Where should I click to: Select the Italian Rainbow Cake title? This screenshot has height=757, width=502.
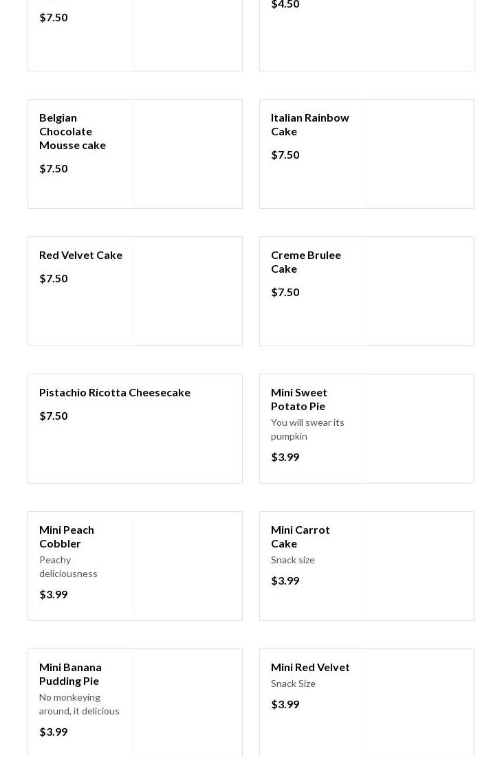coord(309,124)
